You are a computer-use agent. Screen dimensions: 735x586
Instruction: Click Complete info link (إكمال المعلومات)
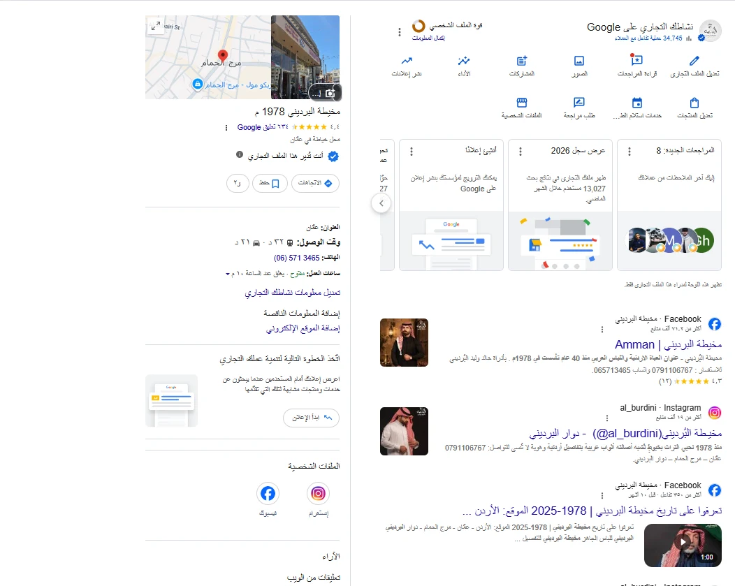428,38
